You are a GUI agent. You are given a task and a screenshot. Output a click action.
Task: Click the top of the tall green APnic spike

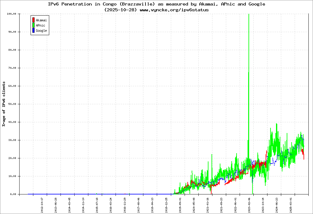249,15
